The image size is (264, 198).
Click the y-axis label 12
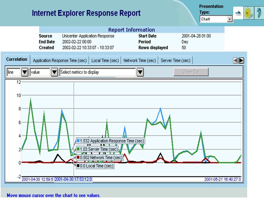click(x=18, y=82)
